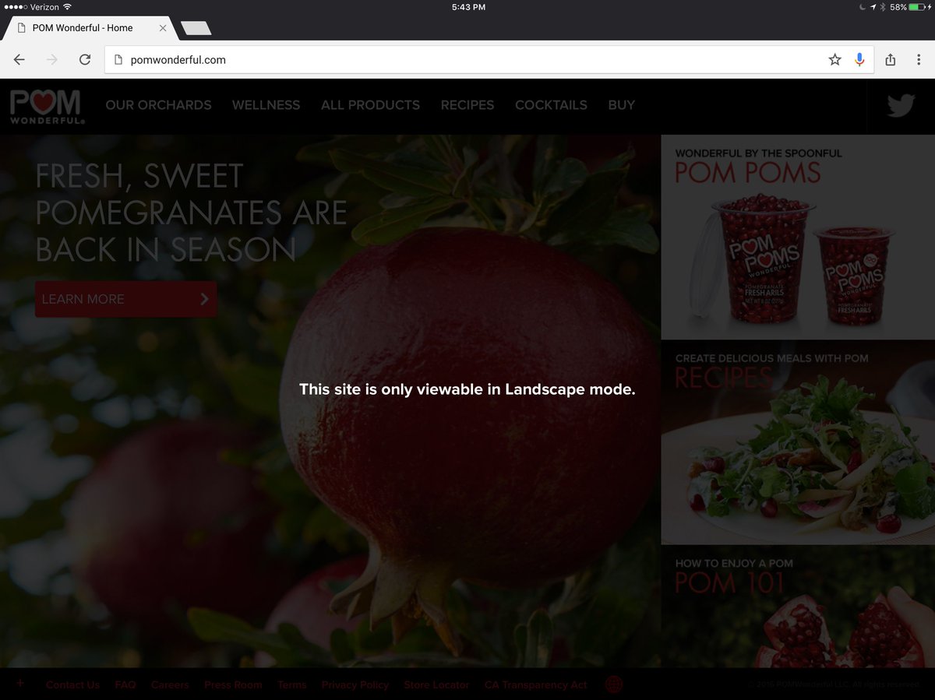Image resolution: width=935 pixels, height=700 pixels.
Task: Click the CA Transparency Act link
Action: pos(535,685)
